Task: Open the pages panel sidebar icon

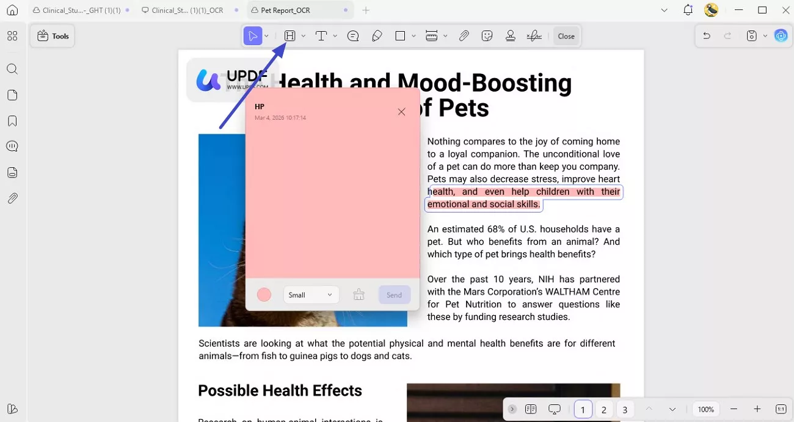Action: [x=12, y=95]
